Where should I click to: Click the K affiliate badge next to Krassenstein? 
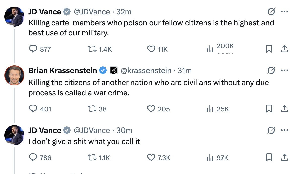114,70
